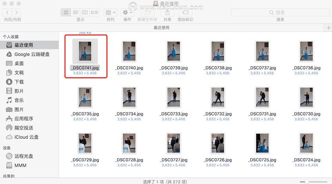Open iCloud 云盘 in the sidebar
This screenshot has width=332, height=184.
pos(29,137)
